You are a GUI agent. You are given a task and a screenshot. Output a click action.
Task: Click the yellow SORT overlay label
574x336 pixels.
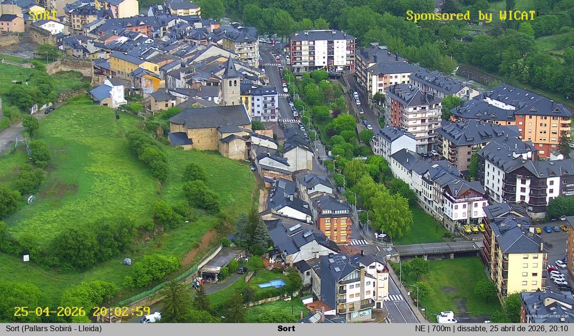coord(42,15)
